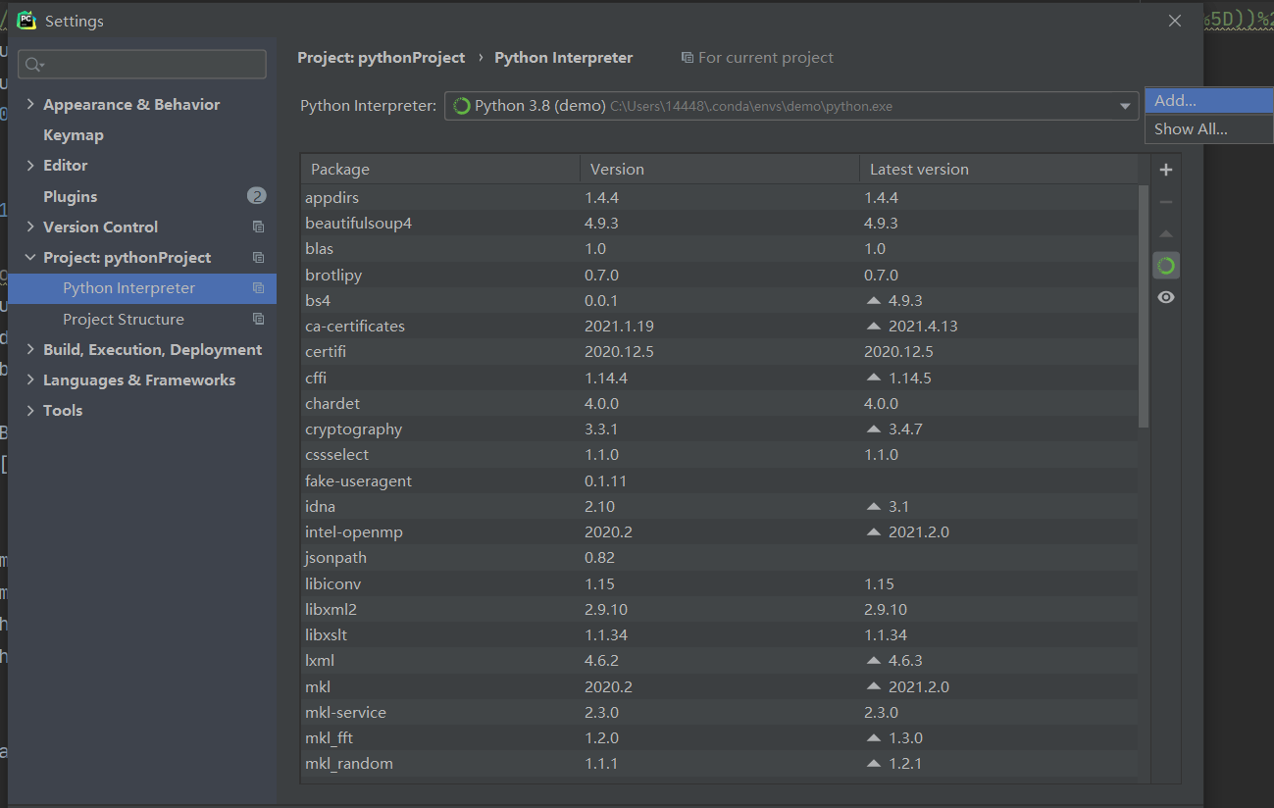Screen dimensions: 1274x808
Task: Select the ca-certificates package row
Action: coord(720,326)
